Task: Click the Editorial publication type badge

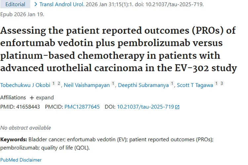Action: coord(15,4)
